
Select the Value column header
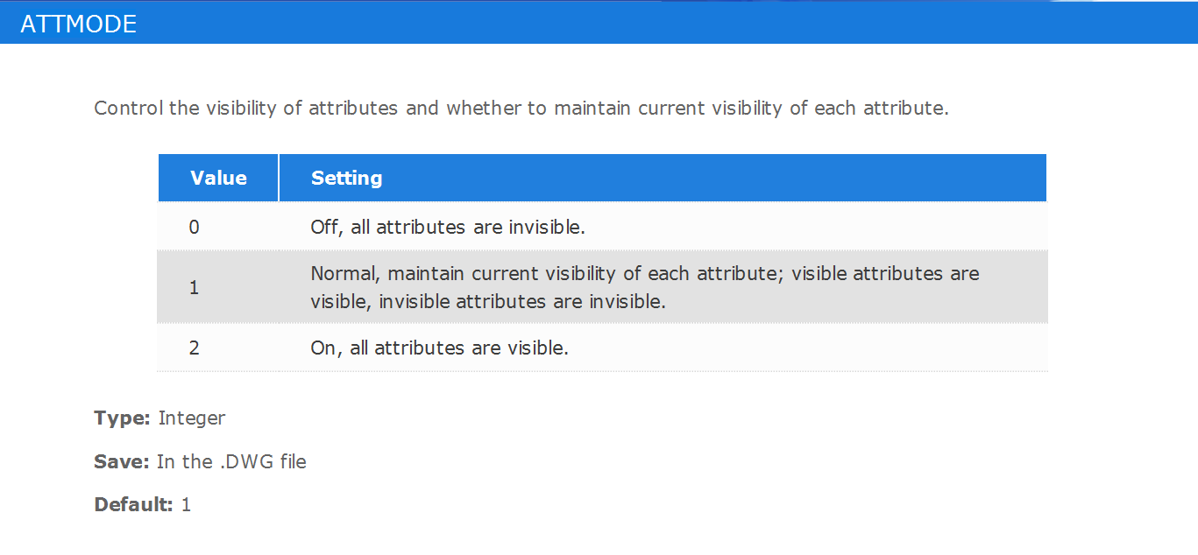pyautogui.click(x=218, y=178)
